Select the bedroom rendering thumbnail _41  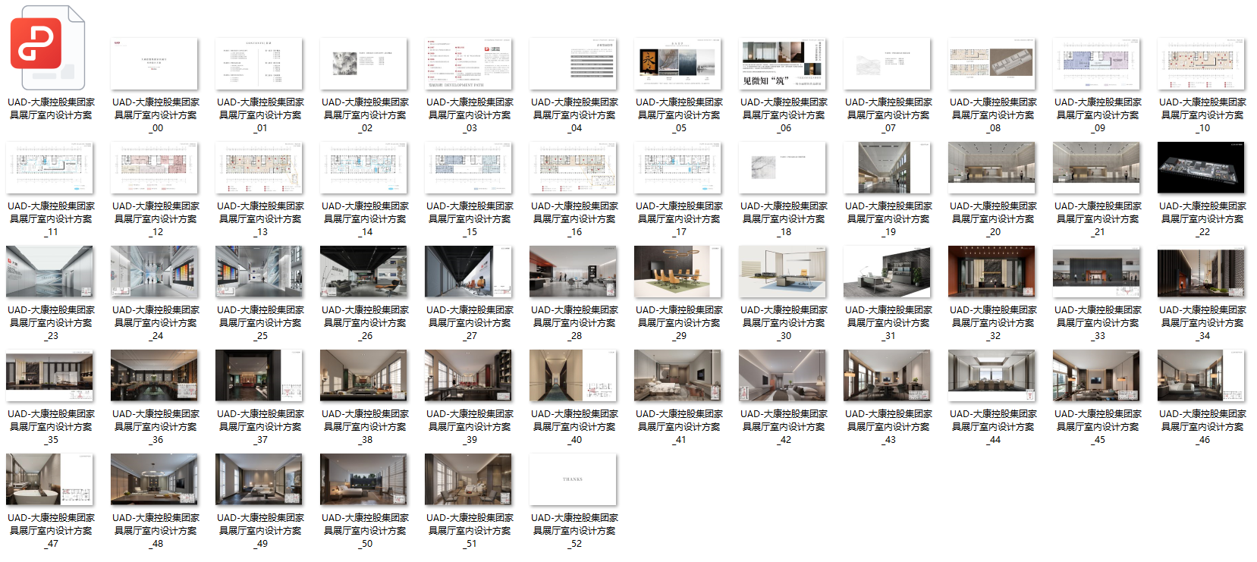[677, 375]
